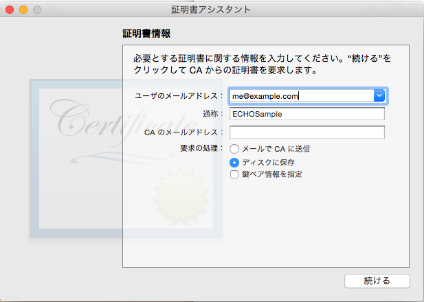Click the empty CA のメールアドレス field
Image resolution: width=424 pixels, height=302 pixels.
[x=307, y=132]
